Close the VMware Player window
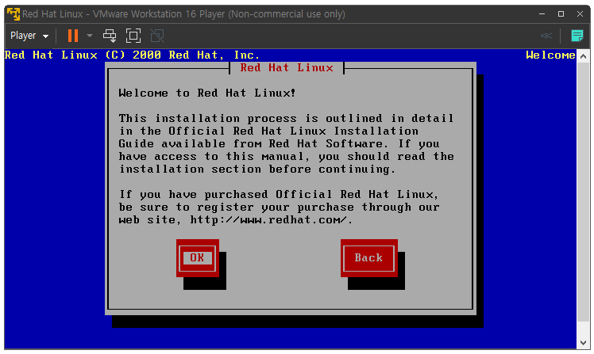594x354 pixels. tap(580, 14)
